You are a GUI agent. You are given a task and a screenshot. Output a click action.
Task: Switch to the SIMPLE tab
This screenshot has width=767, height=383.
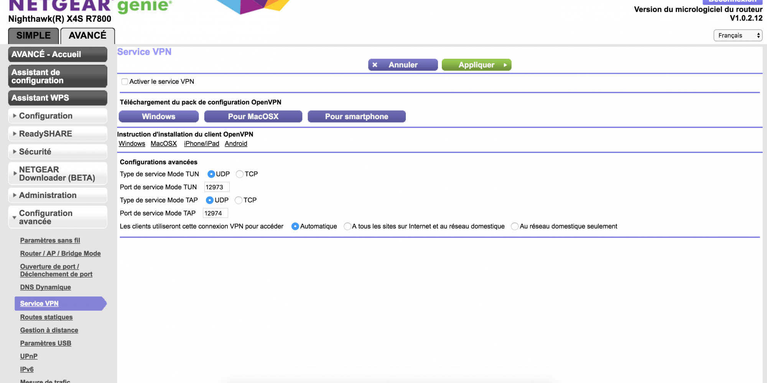tap(33, 36)
